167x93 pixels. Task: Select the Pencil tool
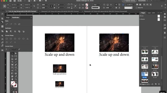click(x=16, y=65)
